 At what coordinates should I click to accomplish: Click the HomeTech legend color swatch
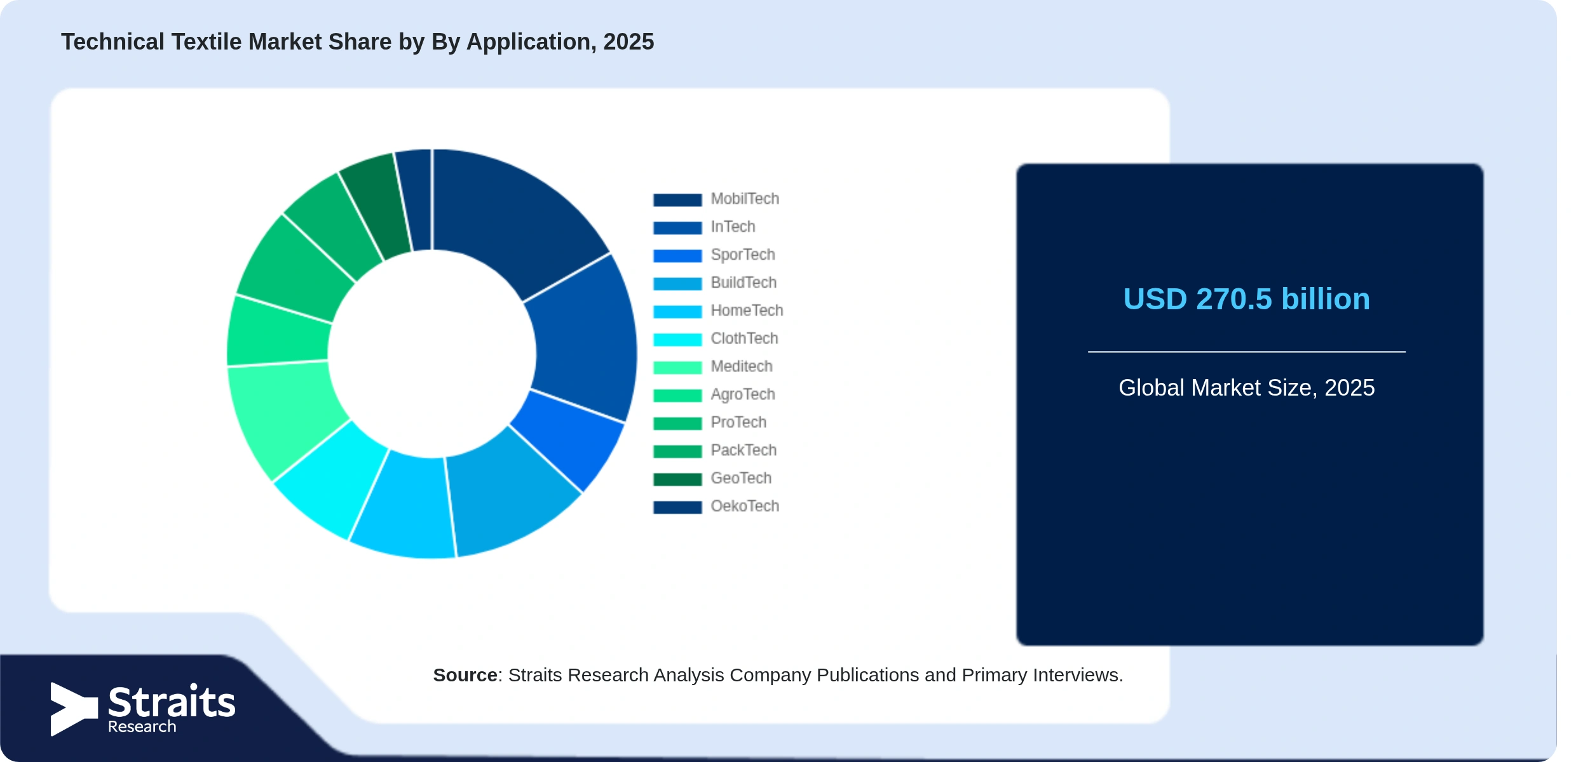click(677, 311)
